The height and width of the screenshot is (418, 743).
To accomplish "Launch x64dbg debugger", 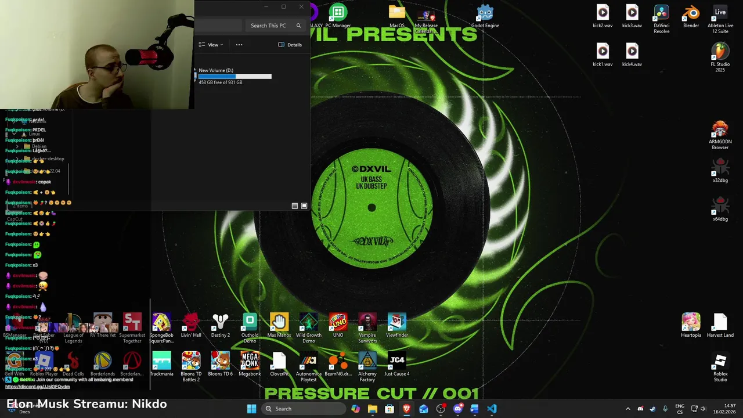I will [x=720, y=210].
